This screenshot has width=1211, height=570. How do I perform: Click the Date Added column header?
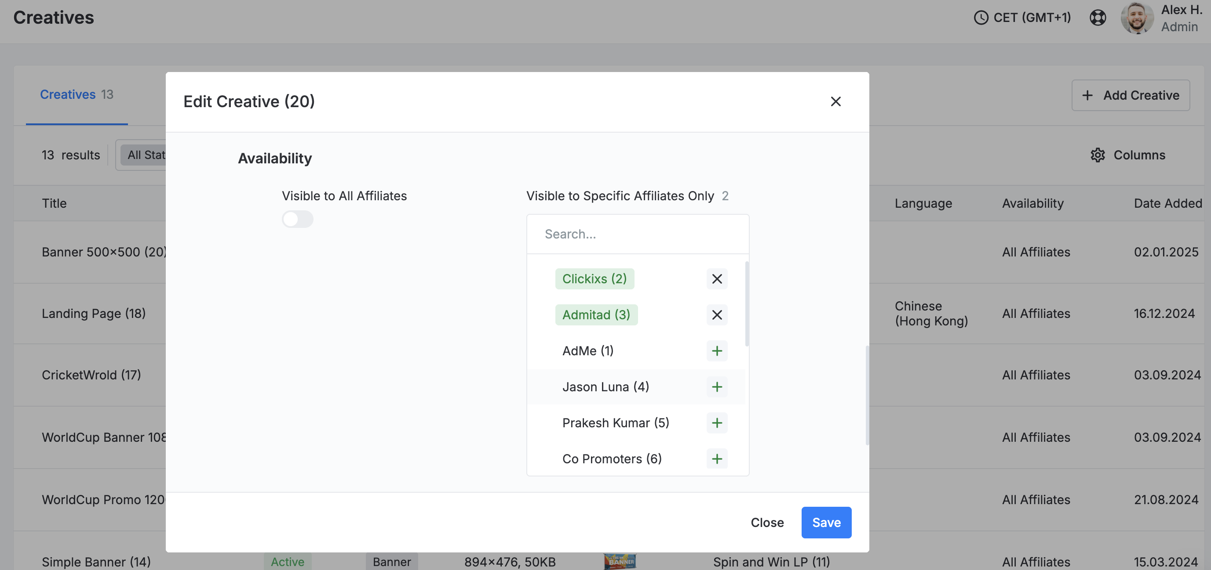pyautogui.click(x=1168, y=203)
